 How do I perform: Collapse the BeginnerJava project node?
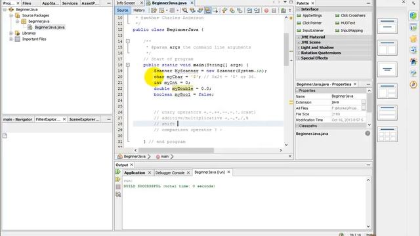click(x=5, y=10)
